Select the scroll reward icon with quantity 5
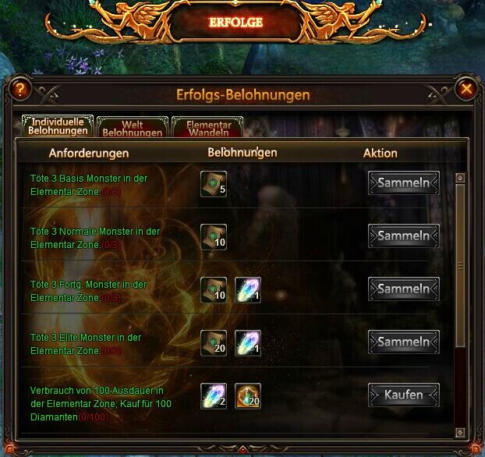The height and width of the screenshot is (457, 485). tap(214, 184)
